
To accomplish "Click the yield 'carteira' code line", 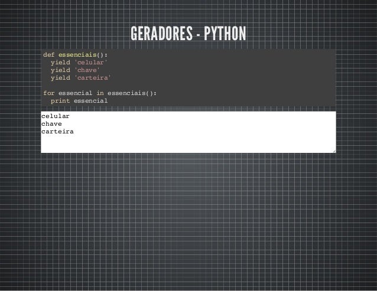I will [81, 78].
